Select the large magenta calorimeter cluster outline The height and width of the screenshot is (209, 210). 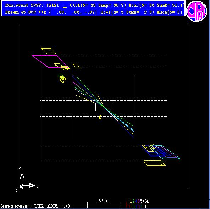tap(49, 62)
